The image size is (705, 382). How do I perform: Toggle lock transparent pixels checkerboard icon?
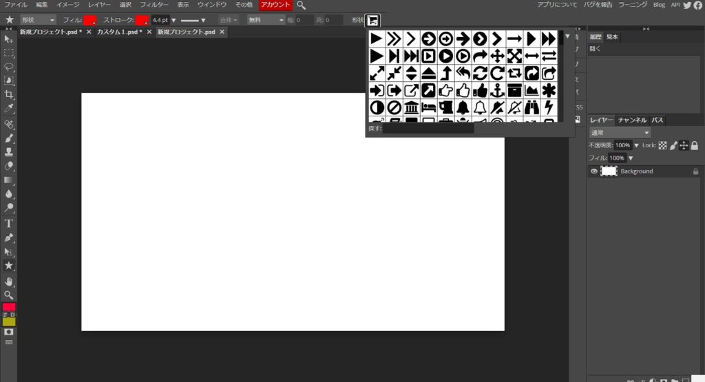click(x=663, y=145)
